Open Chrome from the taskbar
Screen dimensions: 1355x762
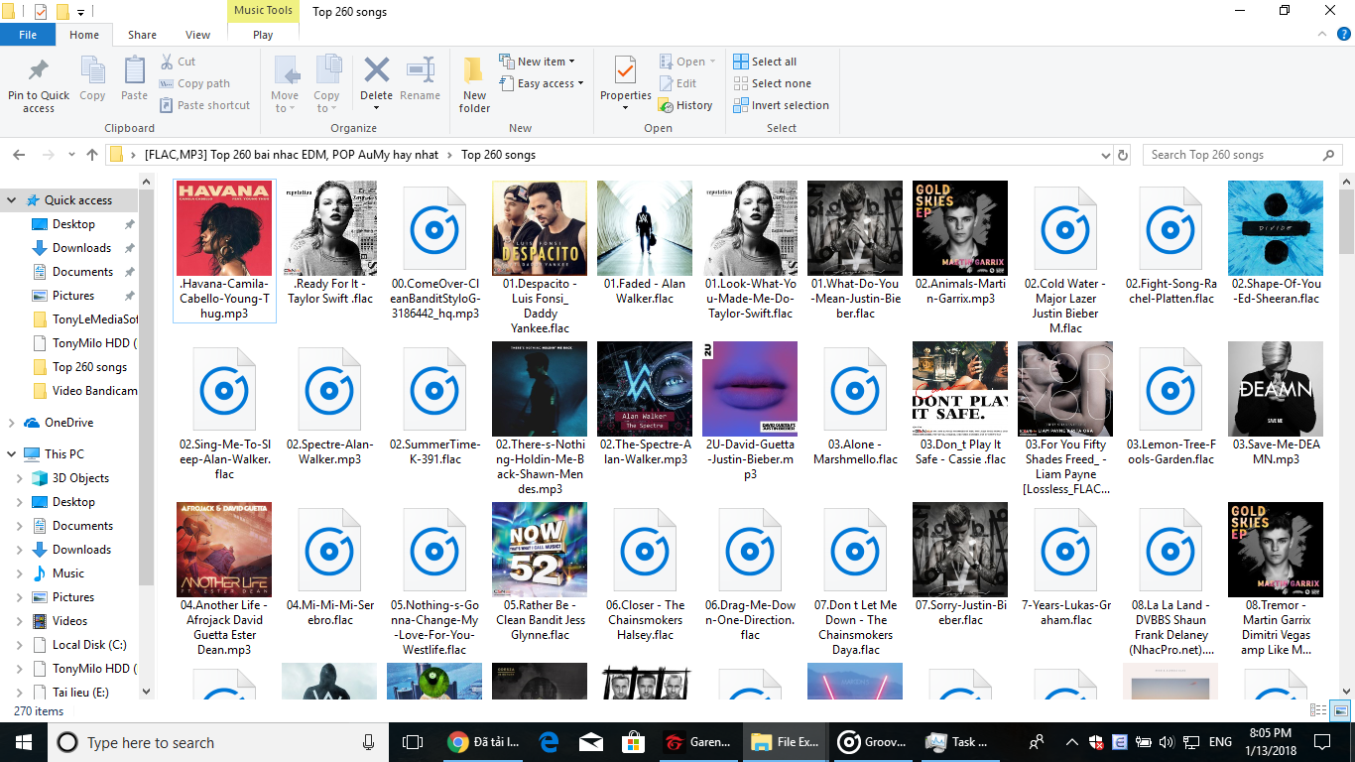(484, 742)
